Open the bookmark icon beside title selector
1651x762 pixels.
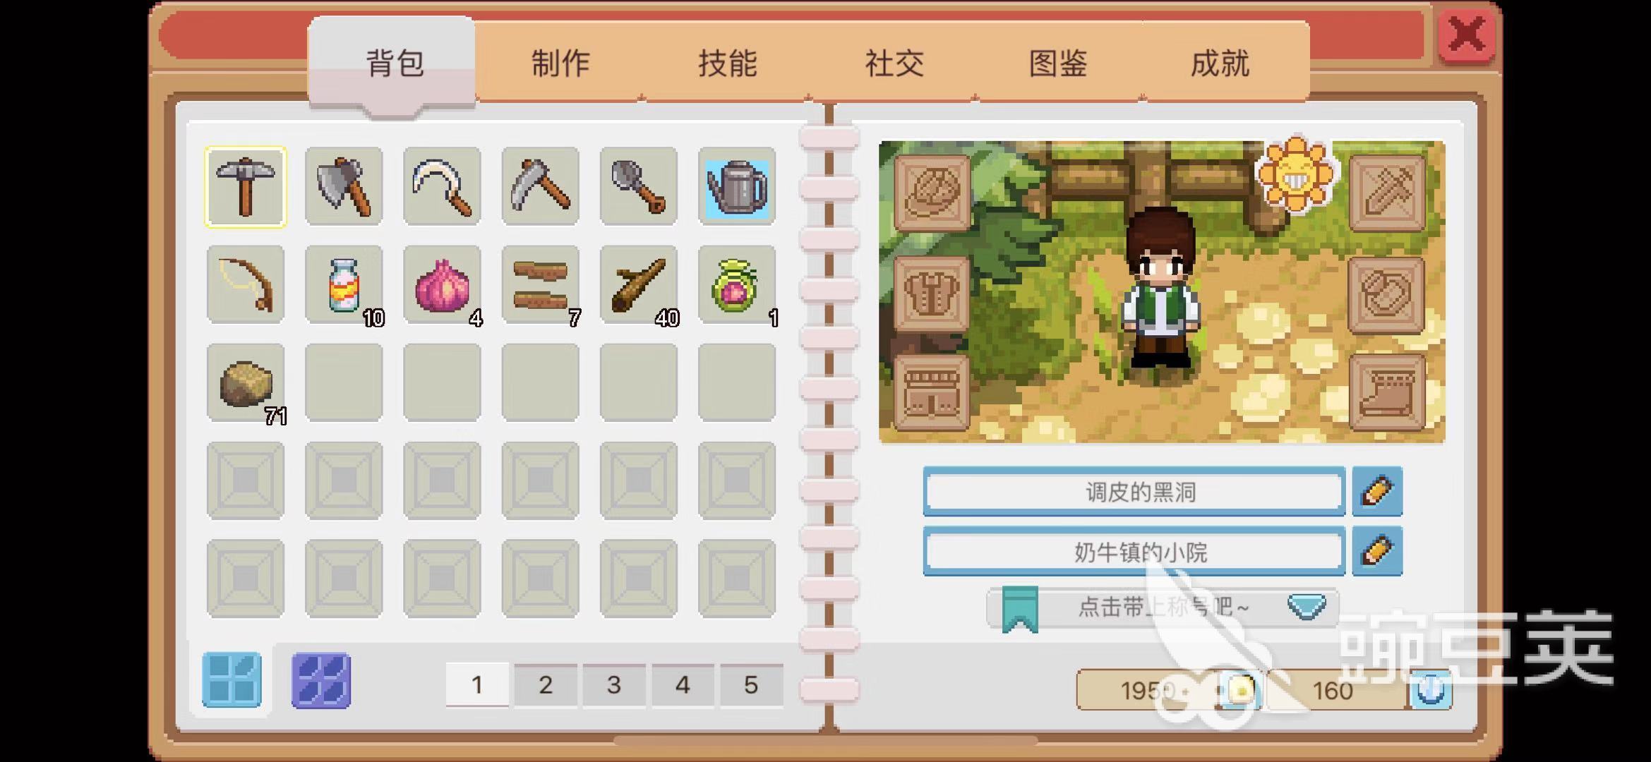coord(1020,608)
